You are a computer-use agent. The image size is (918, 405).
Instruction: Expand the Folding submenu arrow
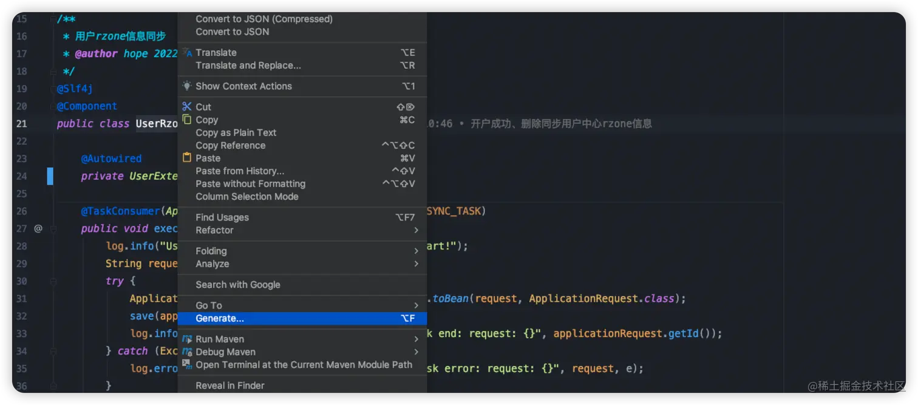[416, 251]
